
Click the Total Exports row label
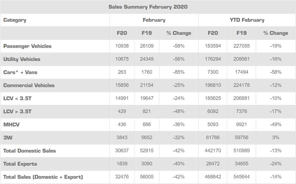click(x=20, y=164)
